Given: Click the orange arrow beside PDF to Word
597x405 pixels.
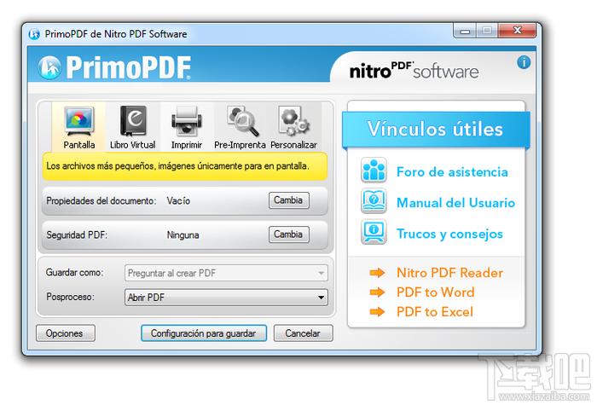Looking at the screenshot, I should [x=377, y=292].
